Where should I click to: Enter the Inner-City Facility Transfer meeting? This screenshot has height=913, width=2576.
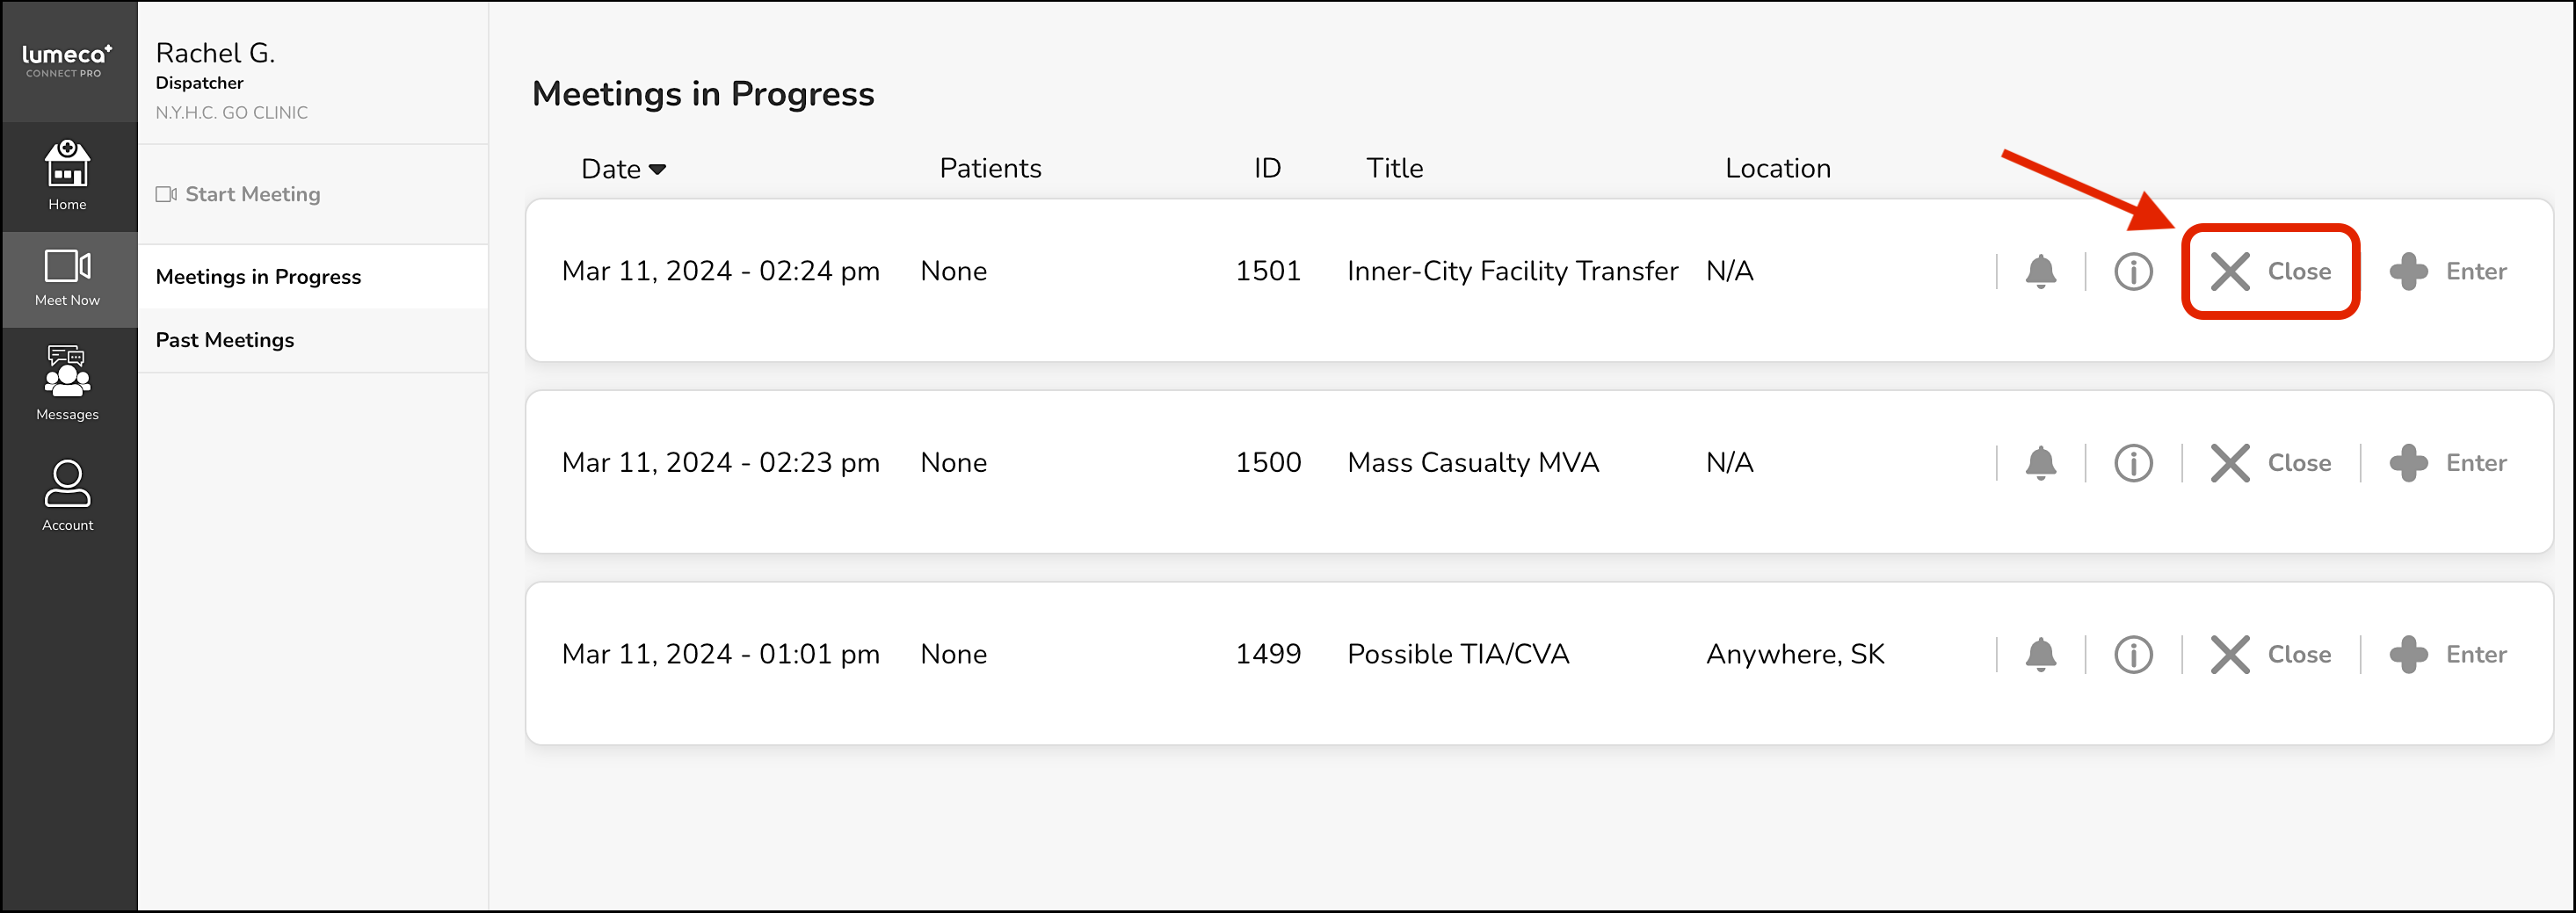2448,272
